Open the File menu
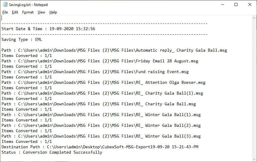This screenshot has height=162, width=257. (5, 12)
